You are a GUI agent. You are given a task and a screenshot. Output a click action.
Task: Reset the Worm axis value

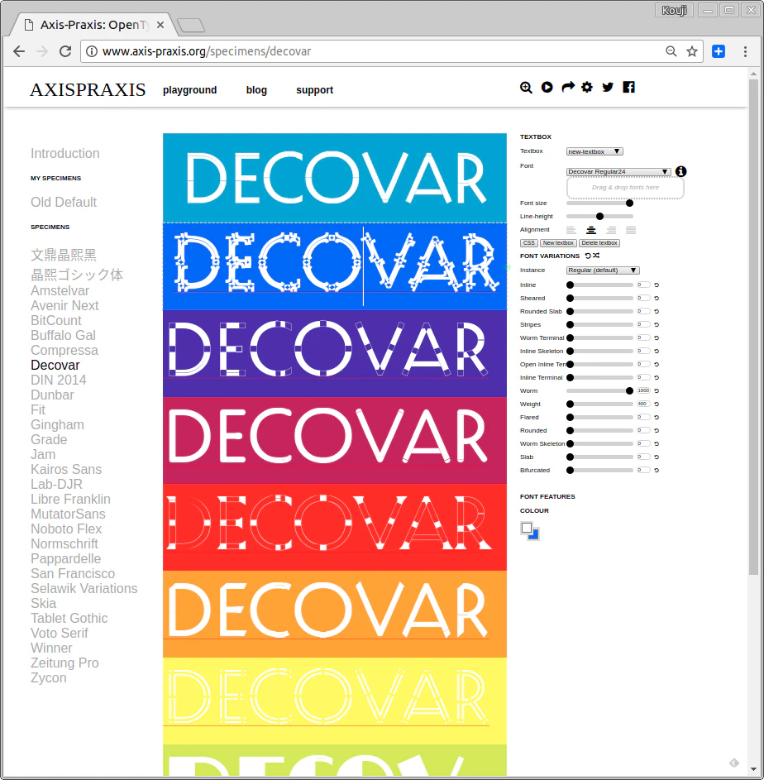pos(657,391)
